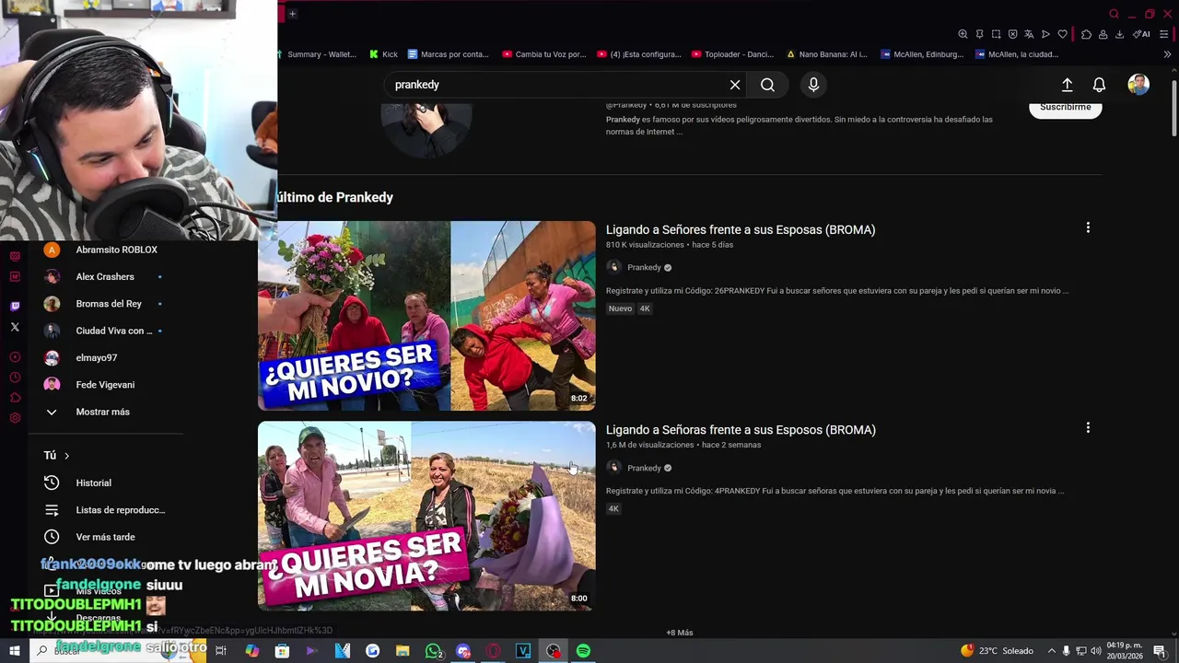1179x663 pixels.
Task: Open Ver más tarde in the sidebar
Action: coord(106,537)
